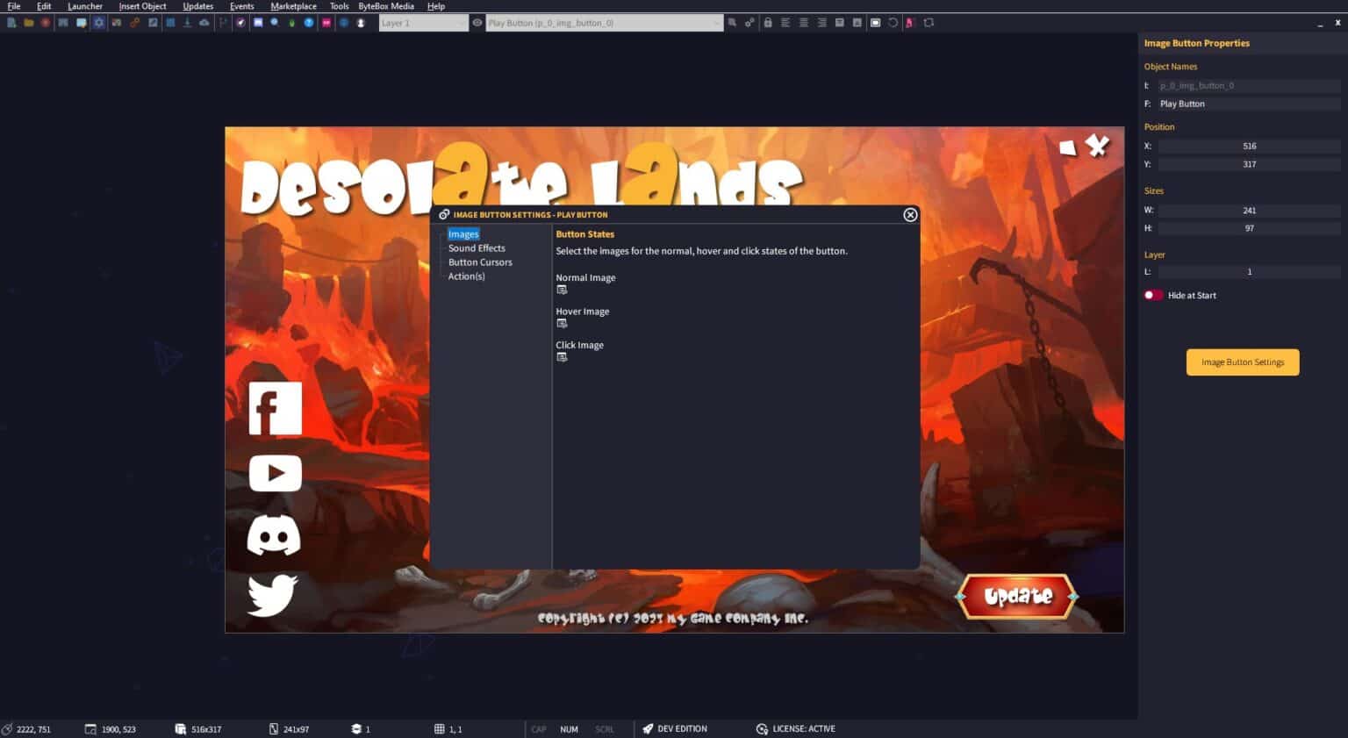Open the Layer 1 dropdown
Image resolution: width=1348 pixels, height=738 pixels.
(423, 23)
